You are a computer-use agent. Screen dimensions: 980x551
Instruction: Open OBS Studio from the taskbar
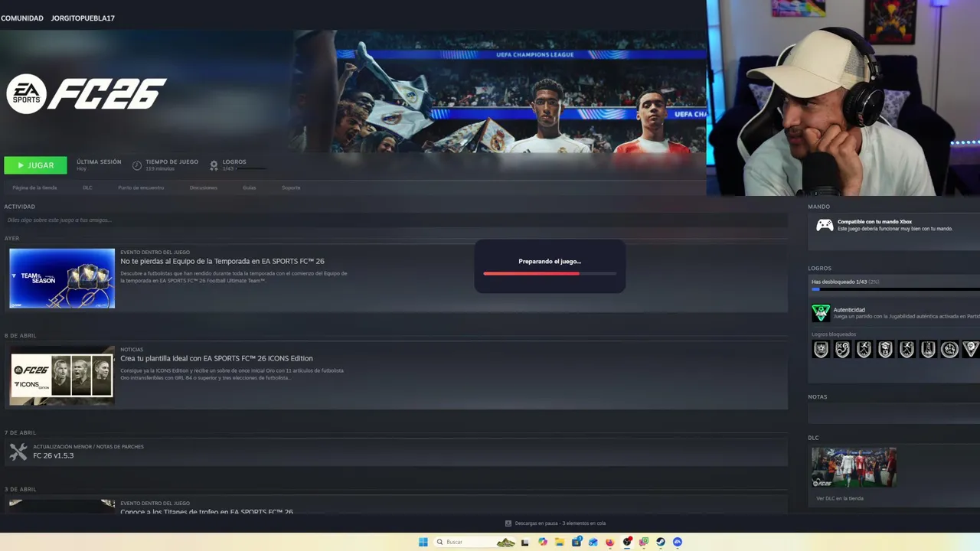627,542
